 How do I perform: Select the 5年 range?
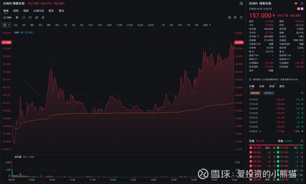point(197,25)
